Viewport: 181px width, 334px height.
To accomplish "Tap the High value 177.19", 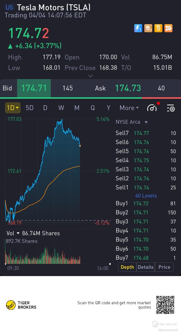I will point(52,57).
